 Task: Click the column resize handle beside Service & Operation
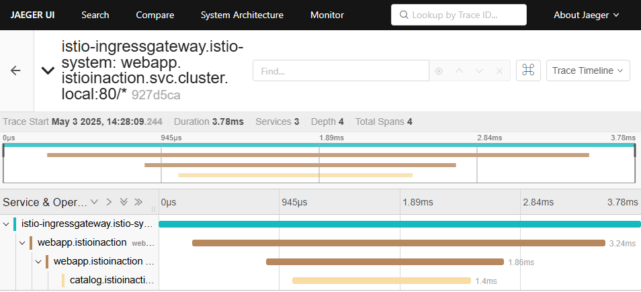tap(154, 209)
